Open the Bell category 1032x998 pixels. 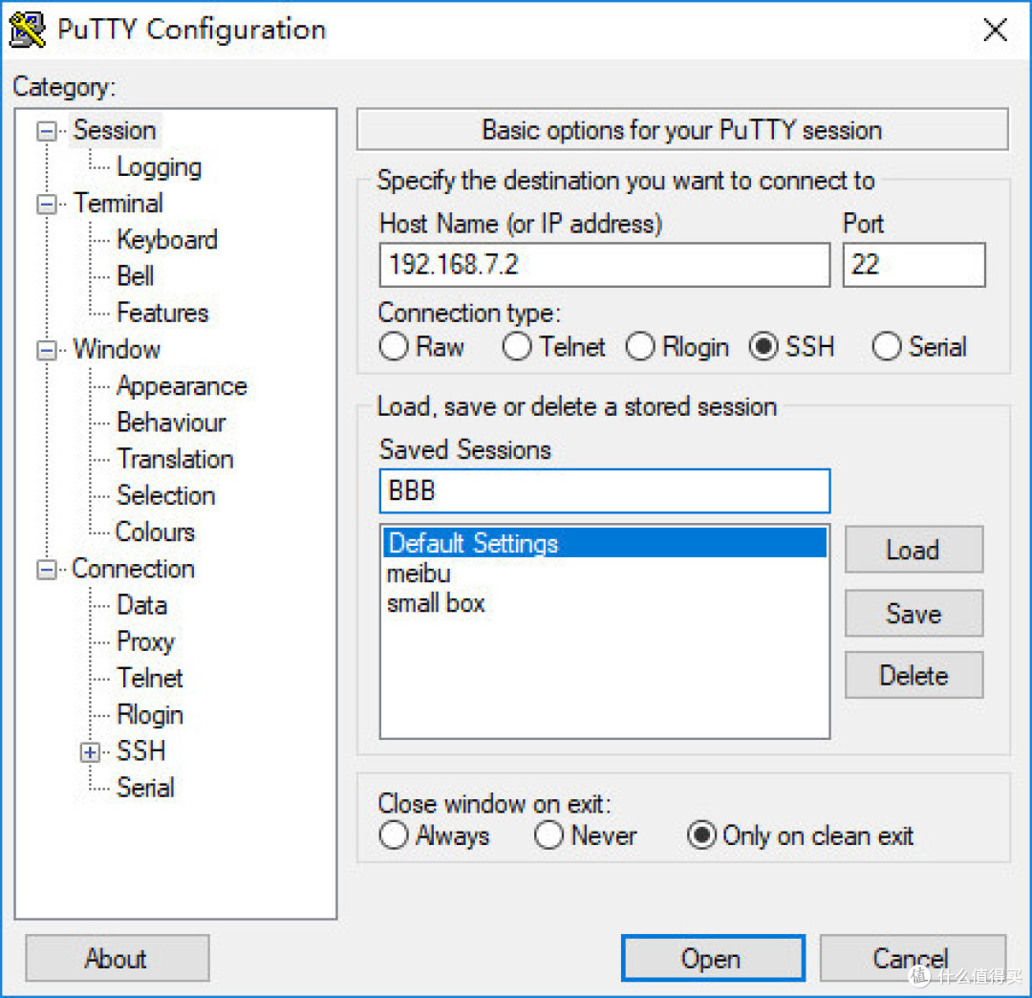pyautogui.click(x=135, y=276)
